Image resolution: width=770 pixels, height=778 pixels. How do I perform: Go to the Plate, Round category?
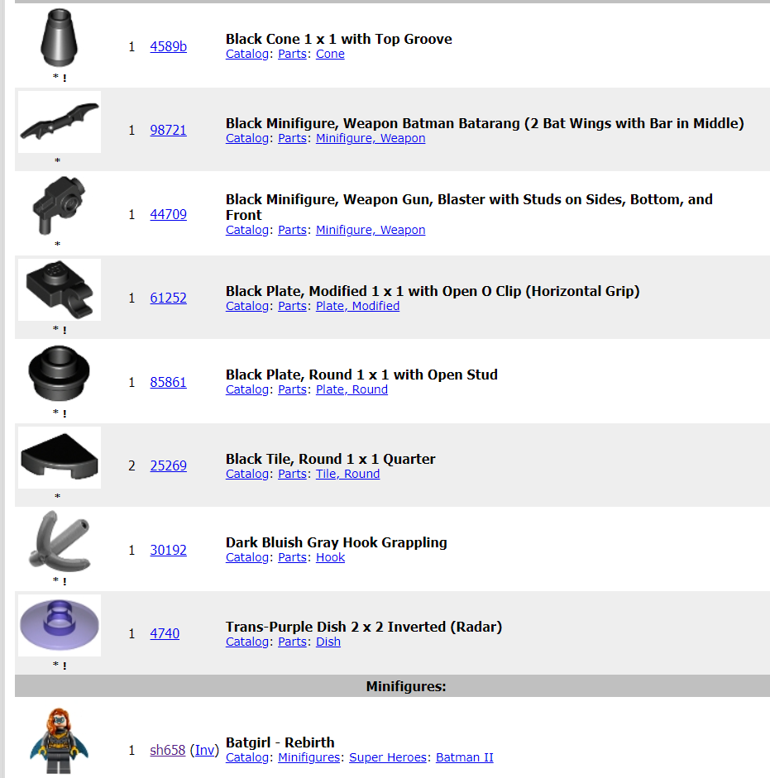352,389
